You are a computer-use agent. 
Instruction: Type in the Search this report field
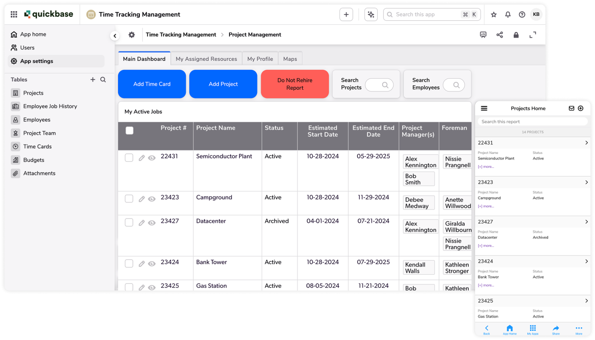[532, 121]
